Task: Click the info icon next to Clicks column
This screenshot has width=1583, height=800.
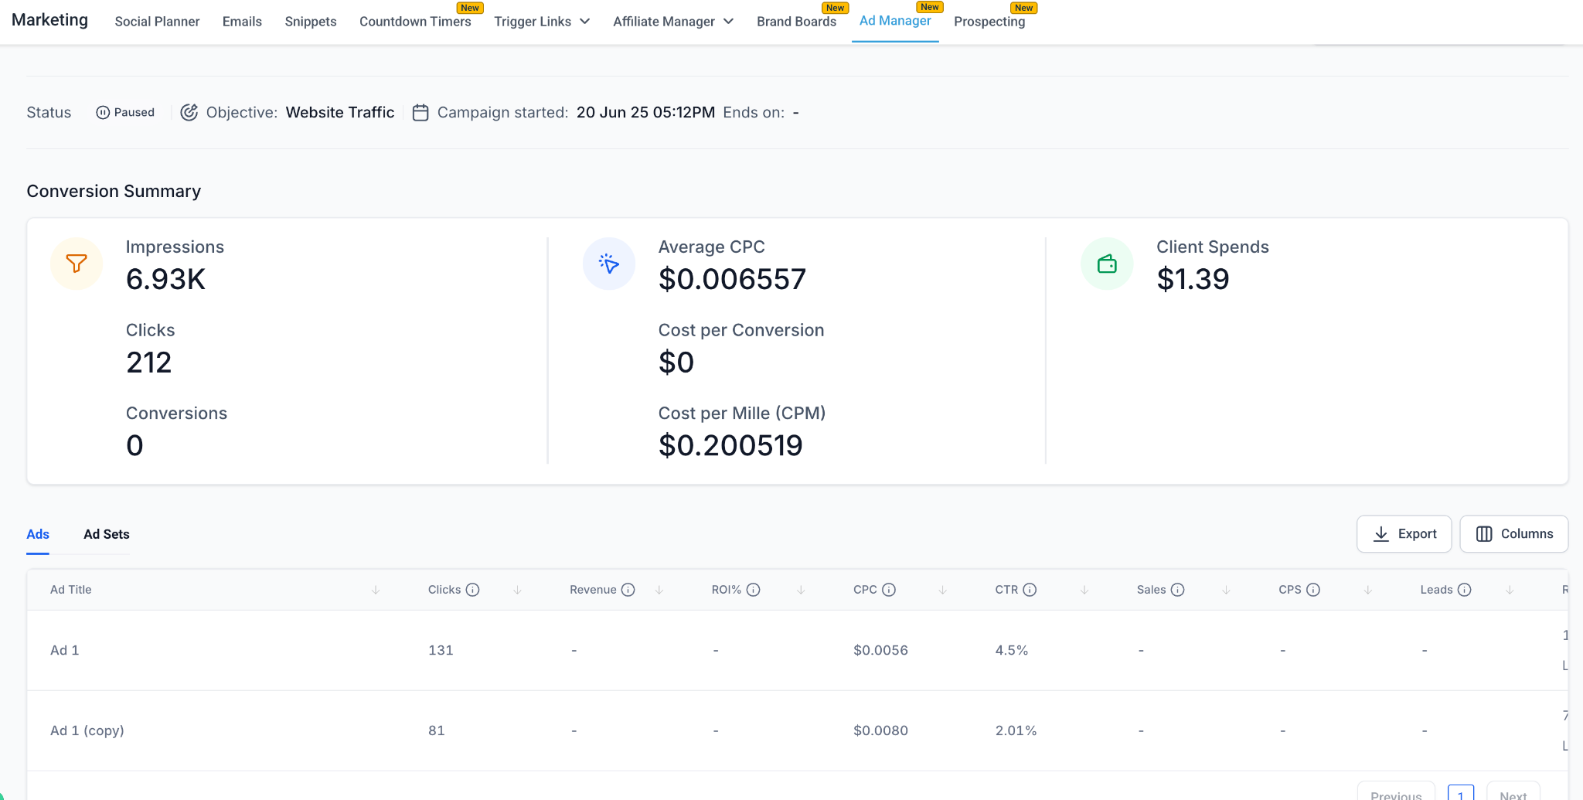Action: coord(473,590)
